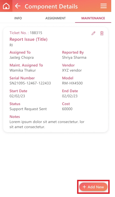Click the XYZ vendor value
This screenshot has height=197, width=115.
(72, 70)
